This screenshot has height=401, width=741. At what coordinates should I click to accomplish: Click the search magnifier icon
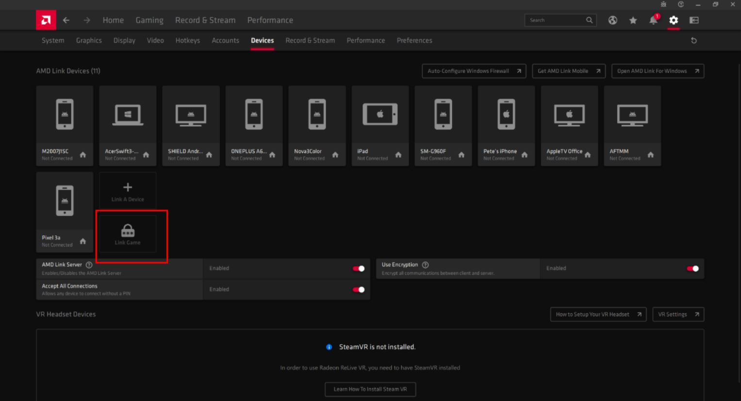[x=589, y=20]
